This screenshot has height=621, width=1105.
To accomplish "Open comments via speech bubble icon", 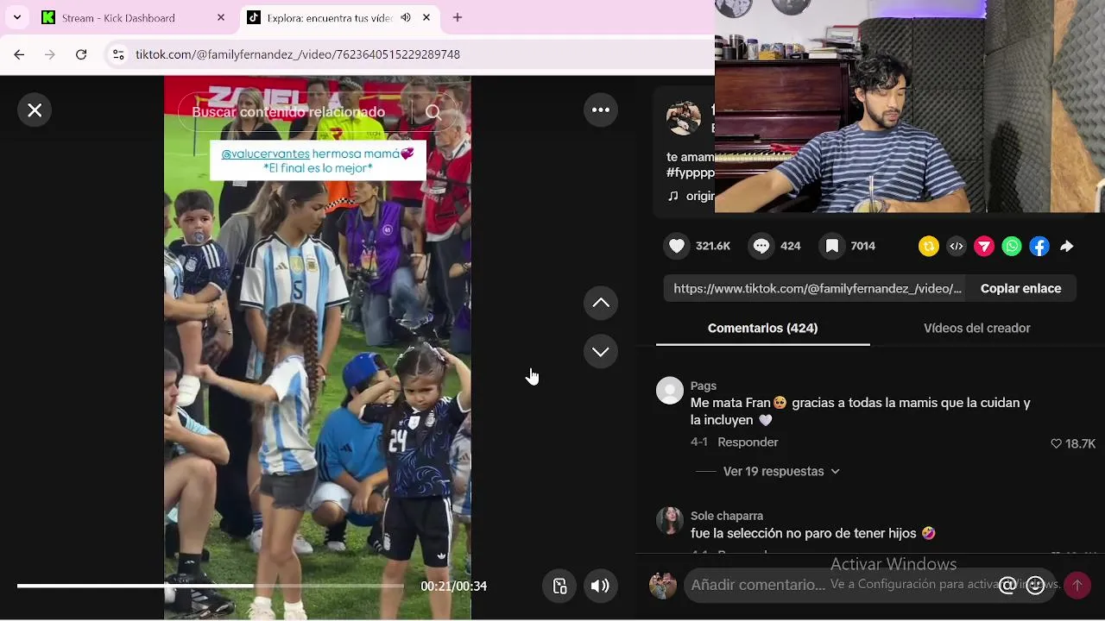I will [x=761, y=246].
